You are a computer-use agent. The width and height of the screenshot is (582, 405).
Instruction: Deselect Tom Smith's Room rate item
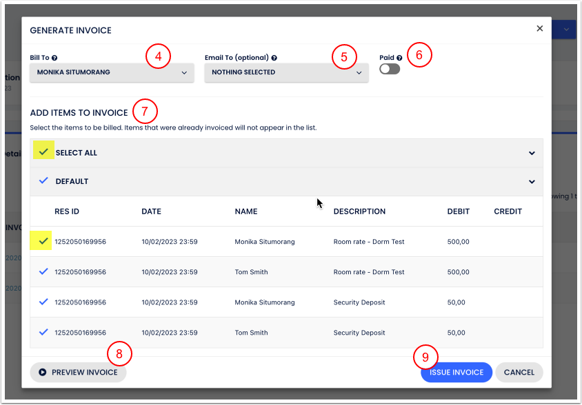[x=44, y=272]
